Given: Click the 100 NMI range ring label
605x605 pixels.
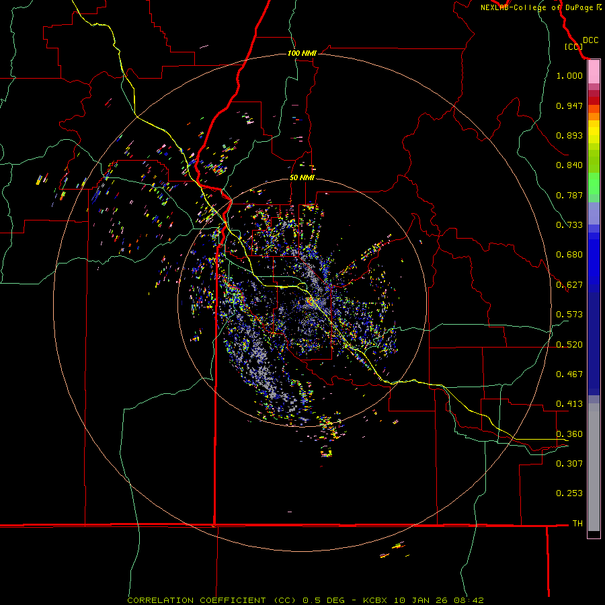Looking at the screenshot, I should click(x=302, y=53).
